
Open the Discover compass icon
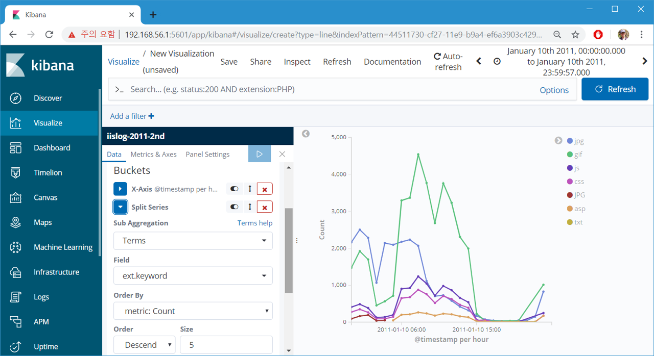pos(16,98)
